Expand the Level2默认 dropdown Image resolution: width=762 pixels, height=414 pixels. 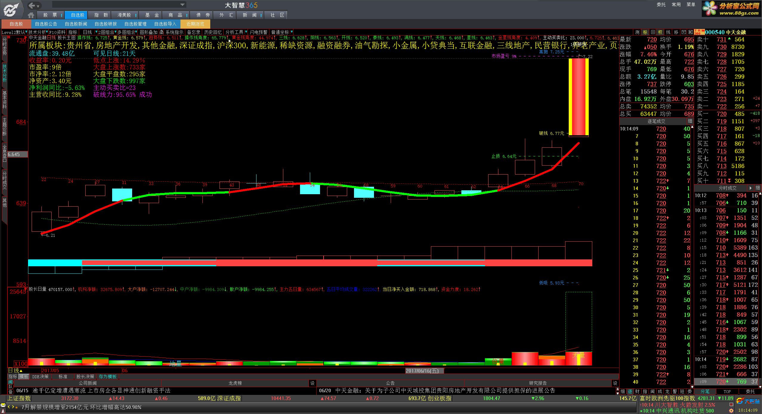click(26, 32)
